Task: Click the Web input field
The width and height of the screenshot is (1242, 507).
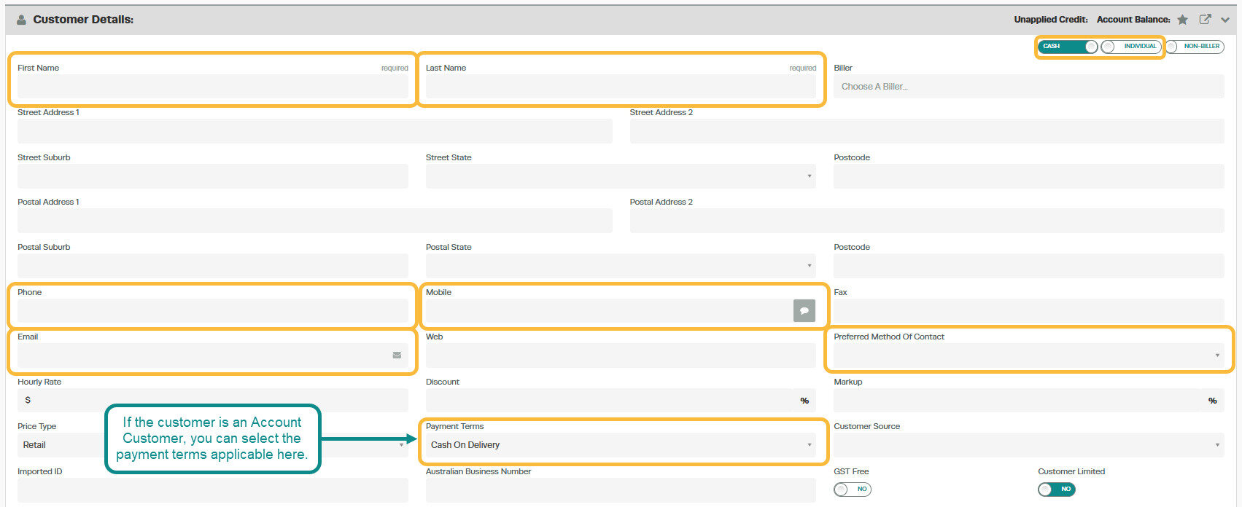Action: pos(621,355)
